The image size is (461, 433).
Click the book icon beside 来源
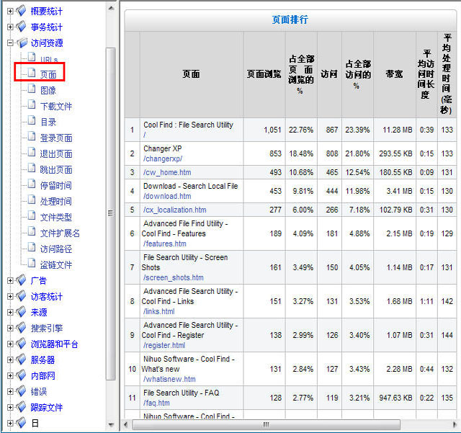tap(21, 312)
